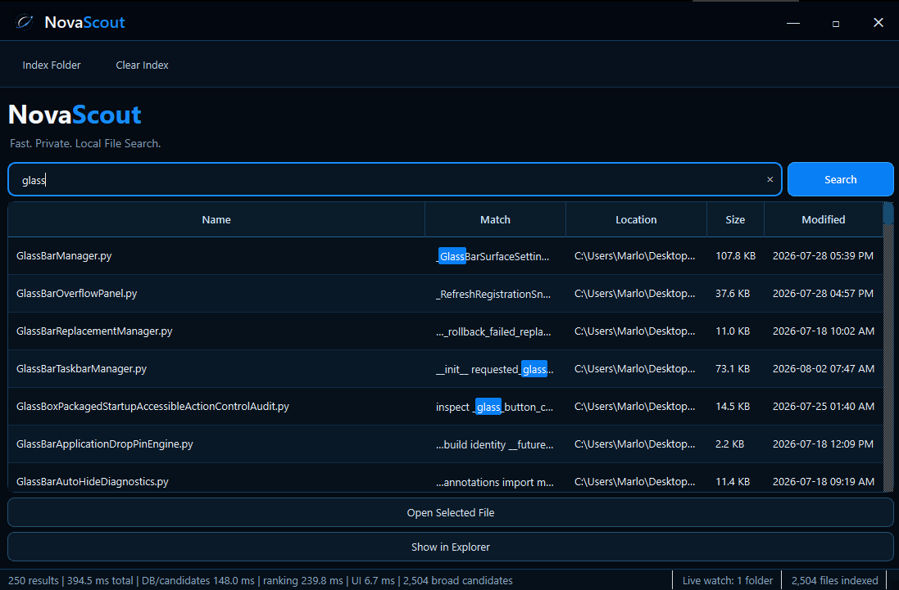Screen dimensions: 899x590
Task: Click the location cell of GlassBarTaskbarManager.py
Action: (637, 369)
